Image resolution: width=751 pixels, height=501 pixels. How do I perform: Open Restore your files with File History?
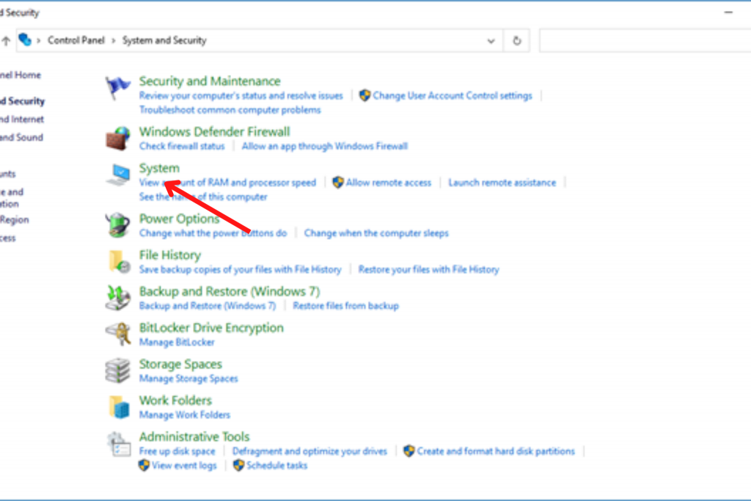click(429, 269)
